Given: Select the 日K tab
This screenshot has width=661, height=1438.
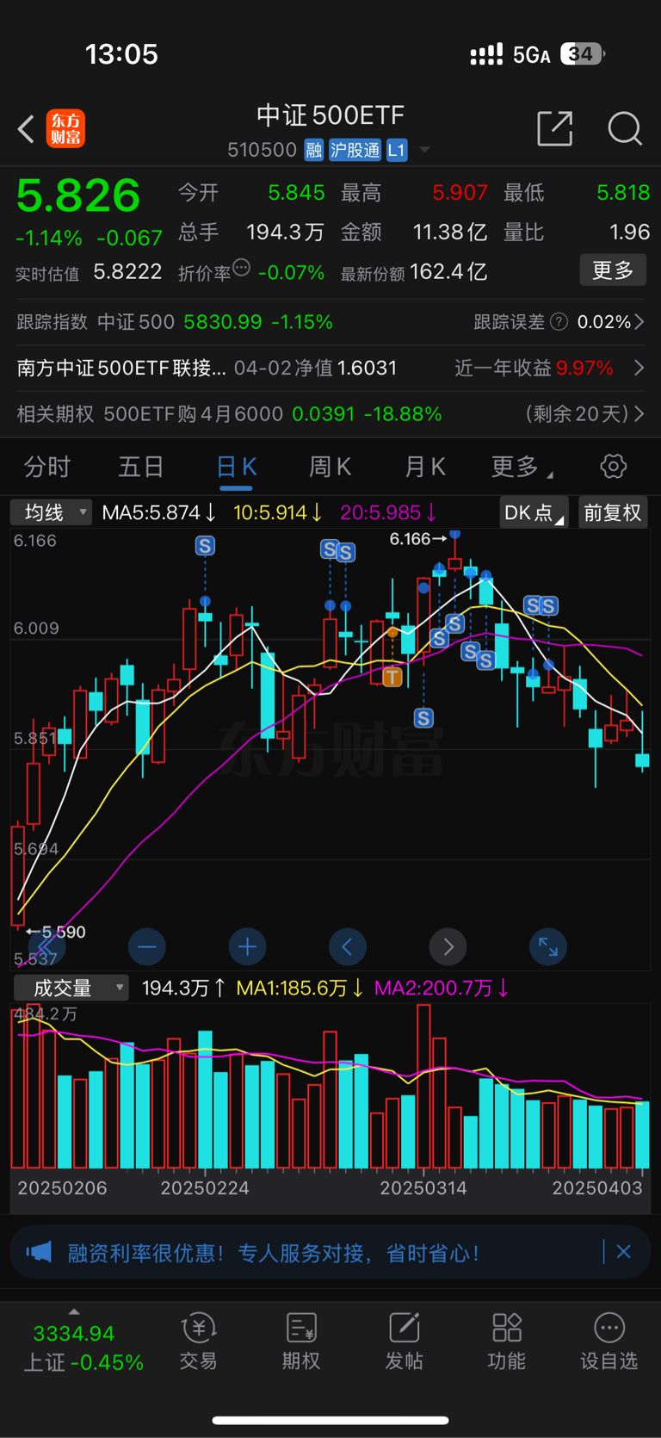Looking at the screenshot, I should (x=236, y=467).
